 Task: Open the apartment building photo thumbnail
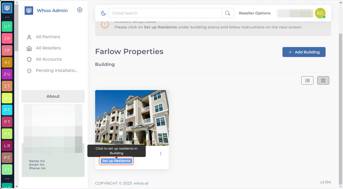coord(132,118)
